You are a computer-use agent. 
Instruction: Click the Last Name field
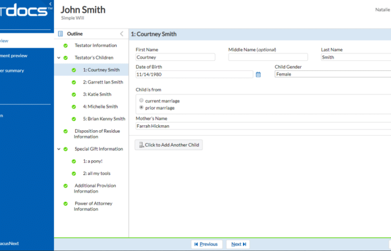[x=356, y=57]
